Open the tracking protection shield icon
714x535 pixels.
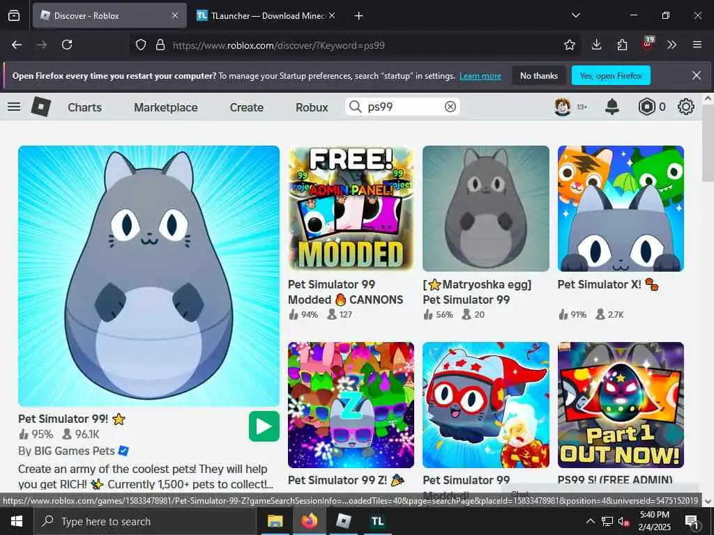141,45
